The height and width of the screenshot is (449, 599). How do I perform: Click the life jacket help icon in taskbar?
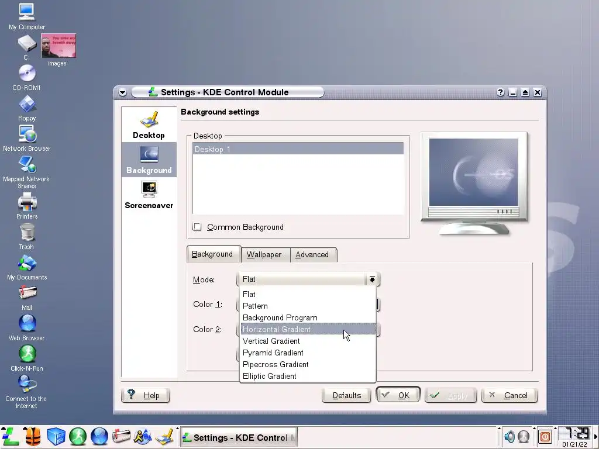tap(33, 436)
